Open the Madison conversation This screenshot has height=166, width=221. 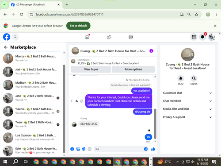click(x=32, y=85)
